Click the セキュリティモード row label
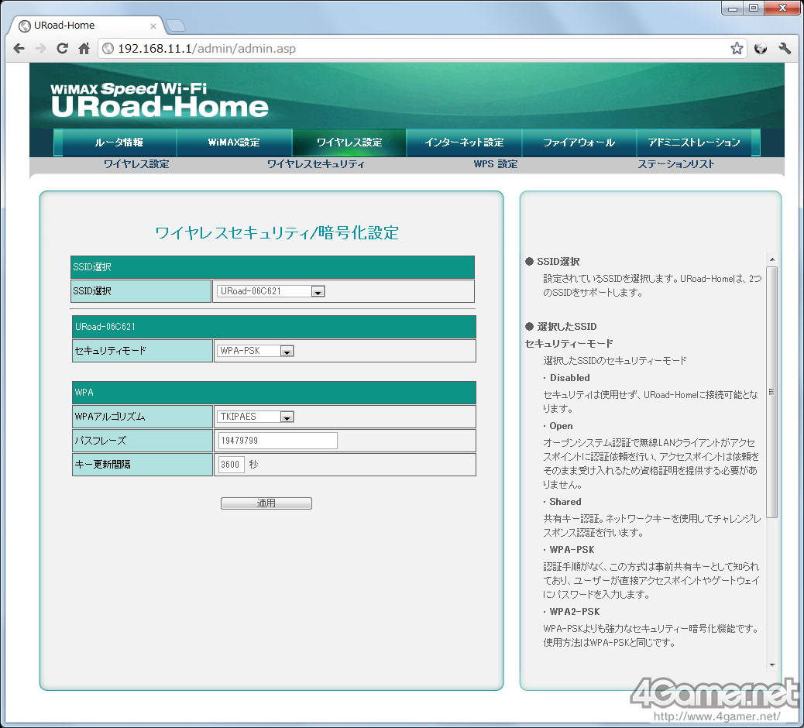804x728 pixels. 143,351
